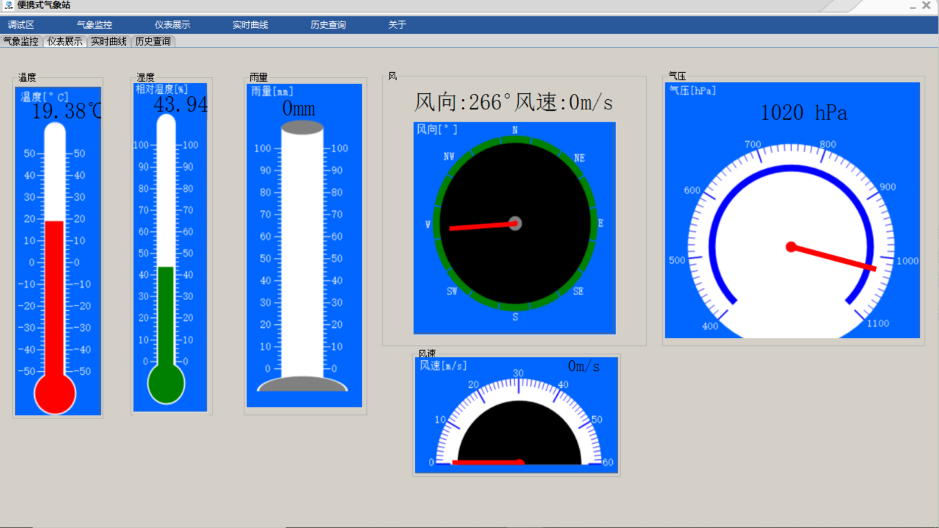The image size is (939, 528).
Task: Select the 仪表展示 tab
Action: click(x=64, y=41)
